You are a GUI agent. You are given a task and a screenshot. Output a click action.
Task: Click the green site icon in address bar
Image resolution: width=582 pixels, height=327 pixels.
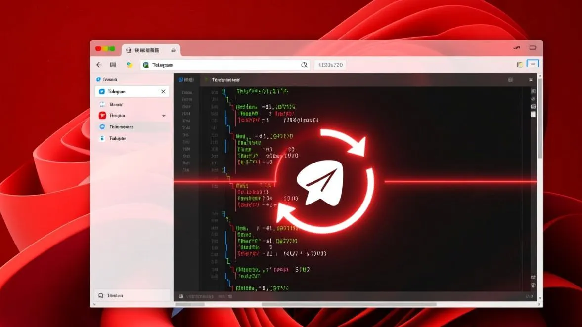[x=146, y=65]
